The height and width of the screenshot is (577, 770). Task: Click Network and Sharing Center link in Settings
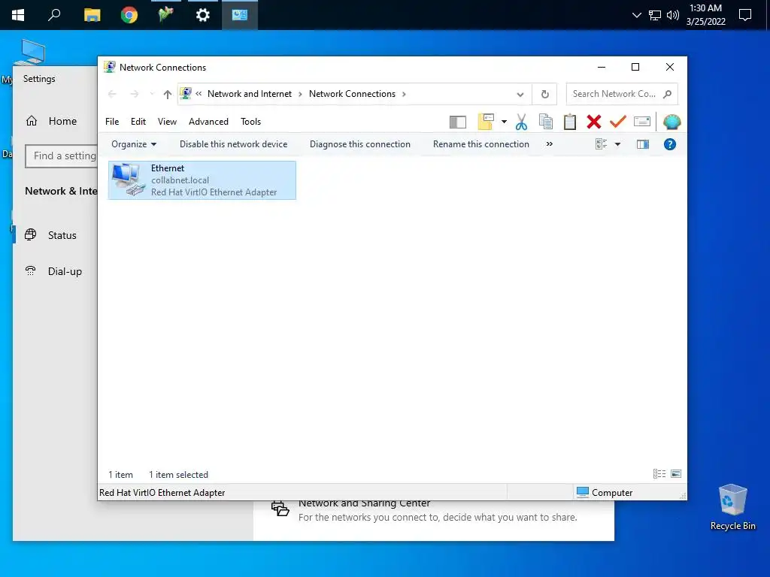click(x=365, y=503)
